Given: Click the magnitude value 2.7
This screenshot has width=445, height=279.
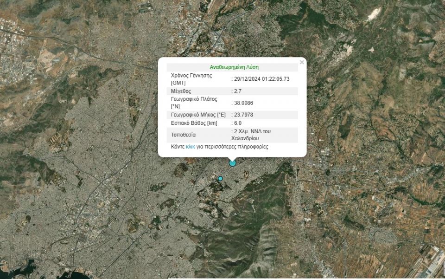Looking at the screenshot, I should coord(238,91).
